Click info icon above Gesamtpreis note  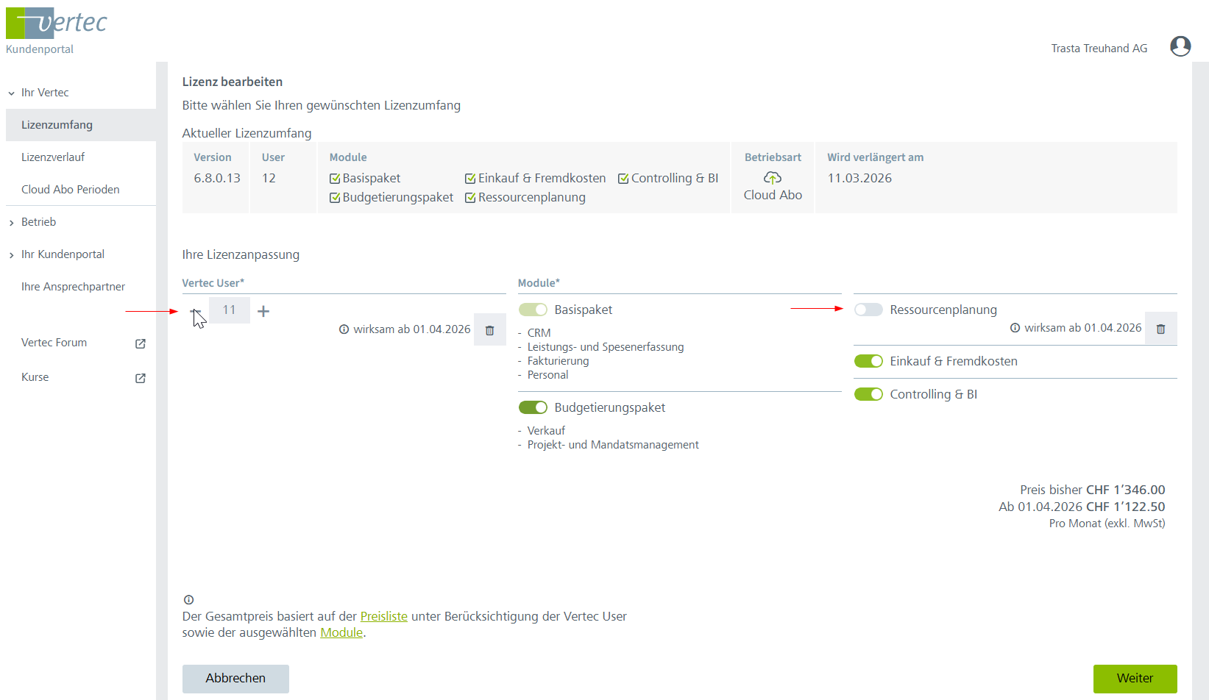188,600
